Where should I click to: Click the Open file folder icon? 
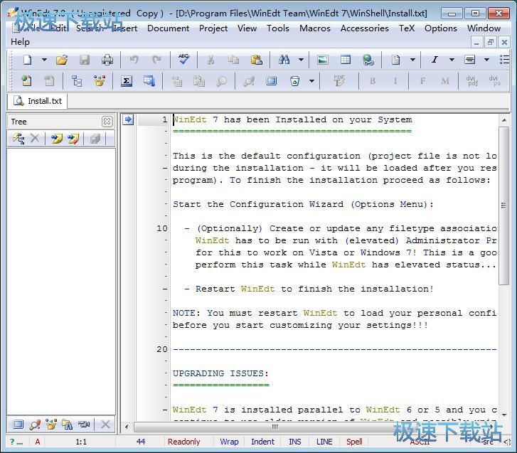click(x=62, y=60)
